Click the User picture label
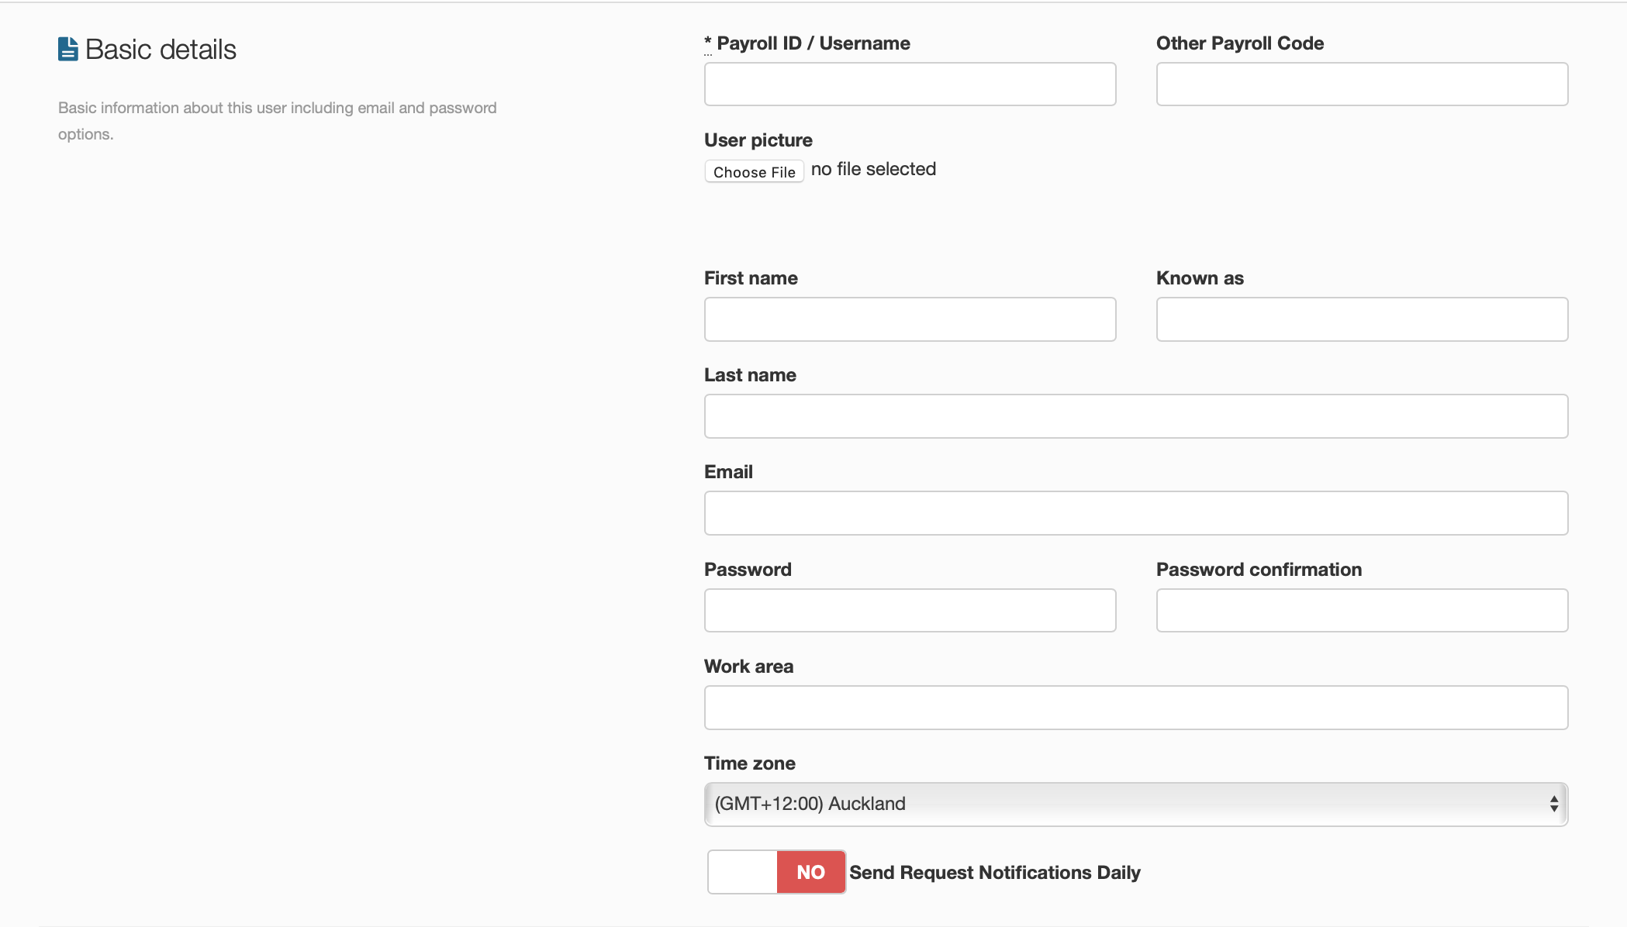Screen dimensions: 1627x927 pos(758,140)
